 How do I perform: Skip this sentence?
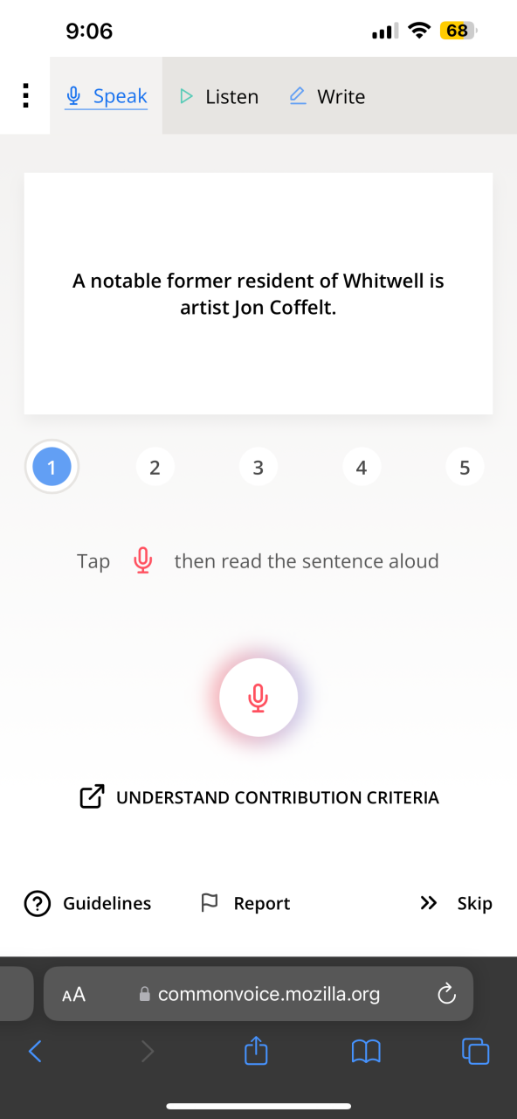(456, 903)
